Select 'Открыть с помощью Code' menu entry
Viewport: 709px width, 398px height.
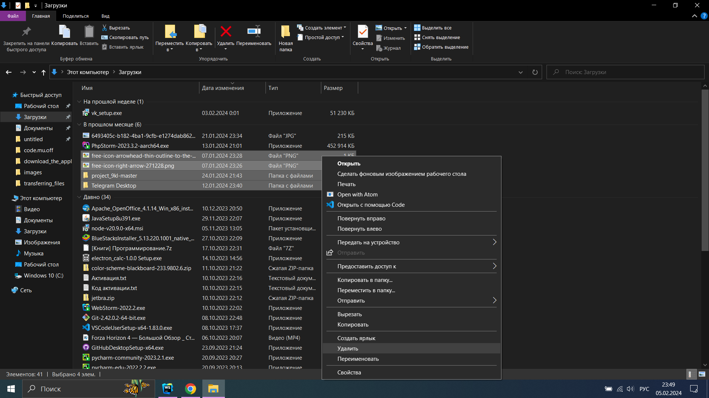(411, 205)
